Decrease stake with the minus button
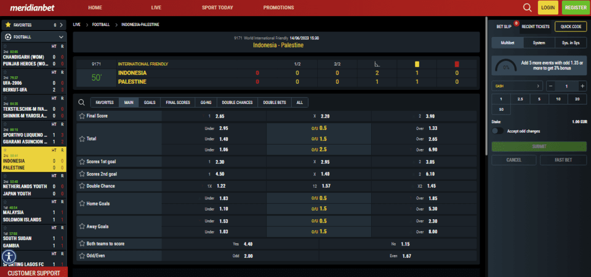 point(550,86)
